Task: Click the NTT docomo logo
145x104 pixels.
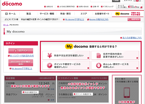Action: tap(12, 4)
